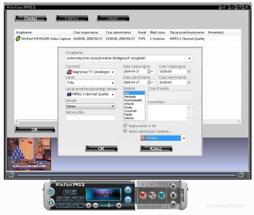Click the OK button below the schedule list
This screenshot has width=254, height=215.
(35, 130)
